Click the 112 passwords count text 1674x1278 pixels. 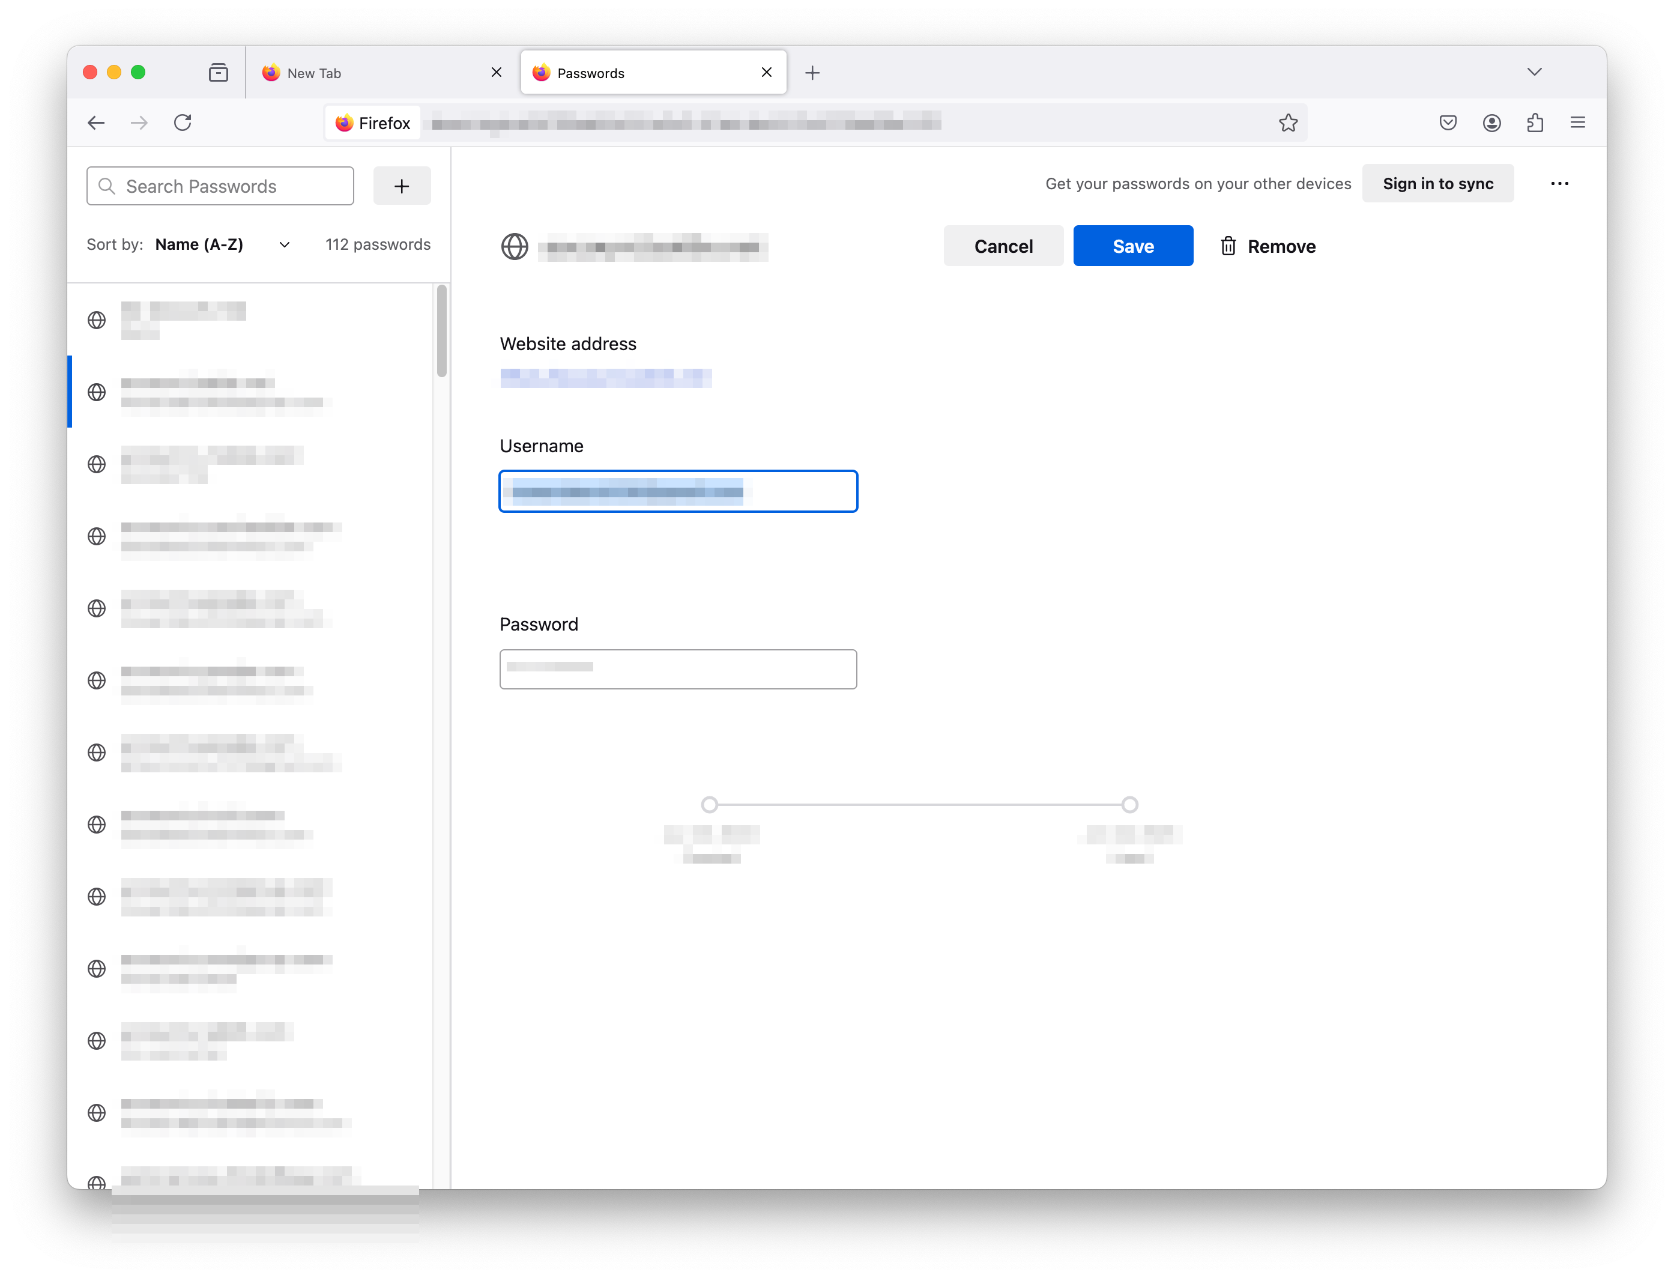pos(377,244)
